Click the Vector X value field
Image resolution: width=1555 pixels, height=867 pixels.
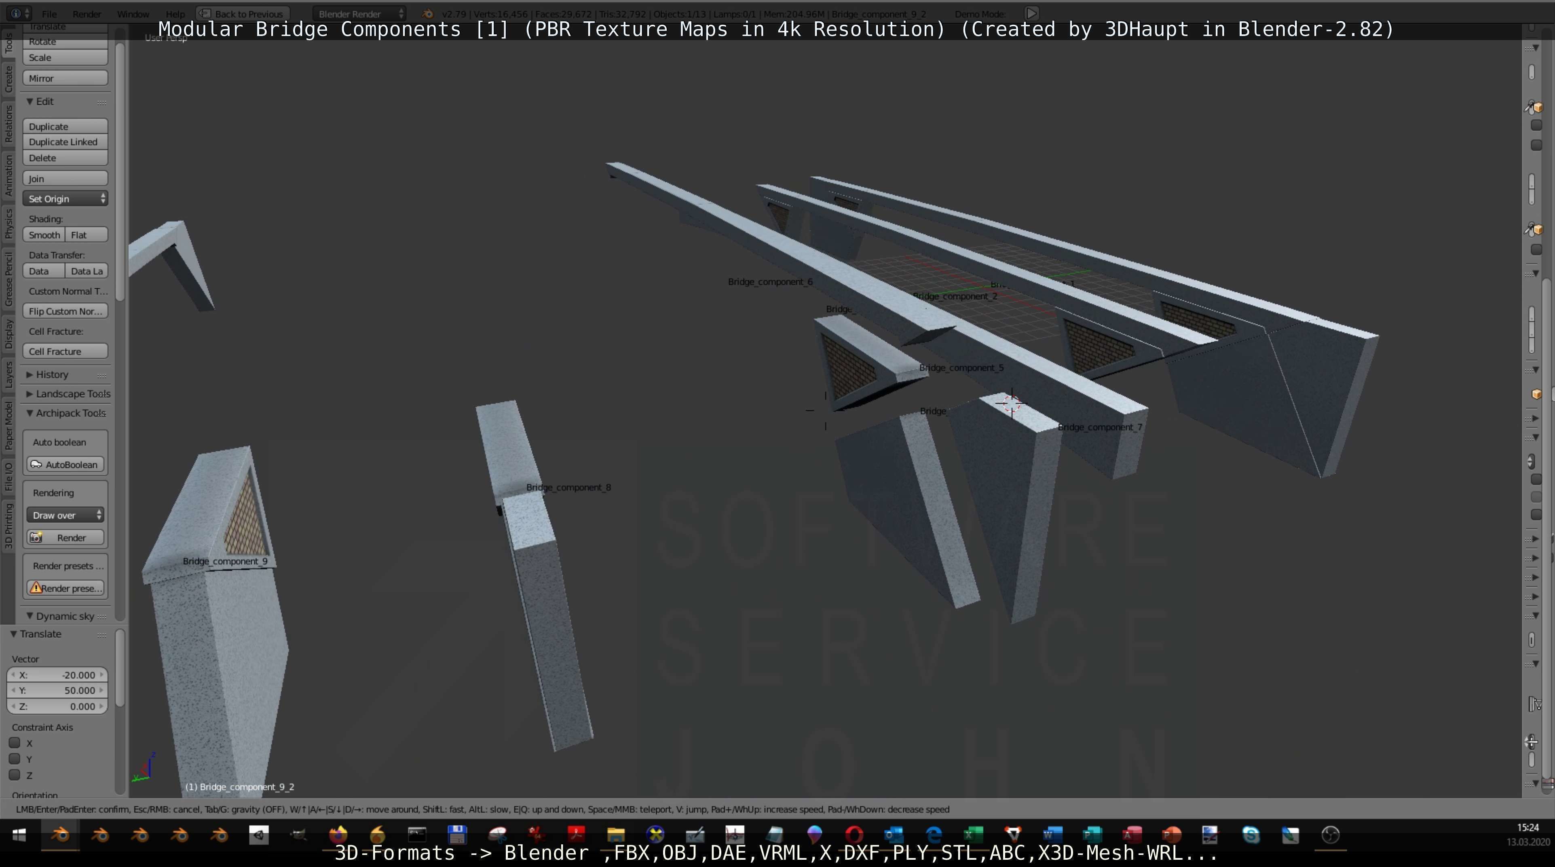57,675
